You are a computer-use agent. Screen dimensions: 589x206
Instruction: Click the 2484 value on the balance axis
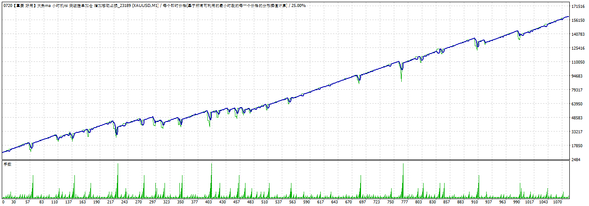[576, 160]
